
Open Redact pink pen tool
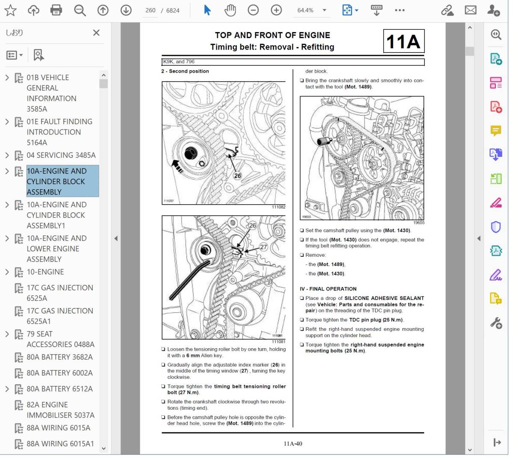(x=496, y=203)
